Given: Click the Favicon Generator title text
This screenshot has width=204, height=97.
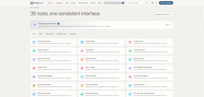Looking at the screenshot, I should coord(92,85).
